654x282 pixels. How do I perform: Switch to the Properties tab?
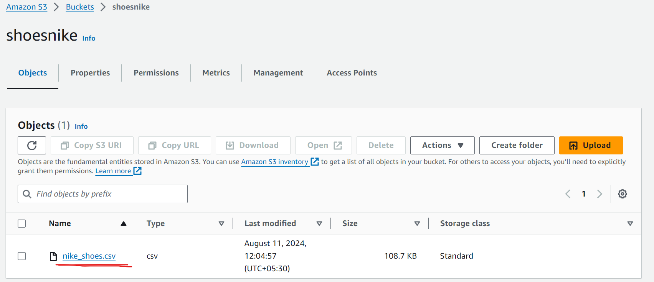[x=90, y=73]
